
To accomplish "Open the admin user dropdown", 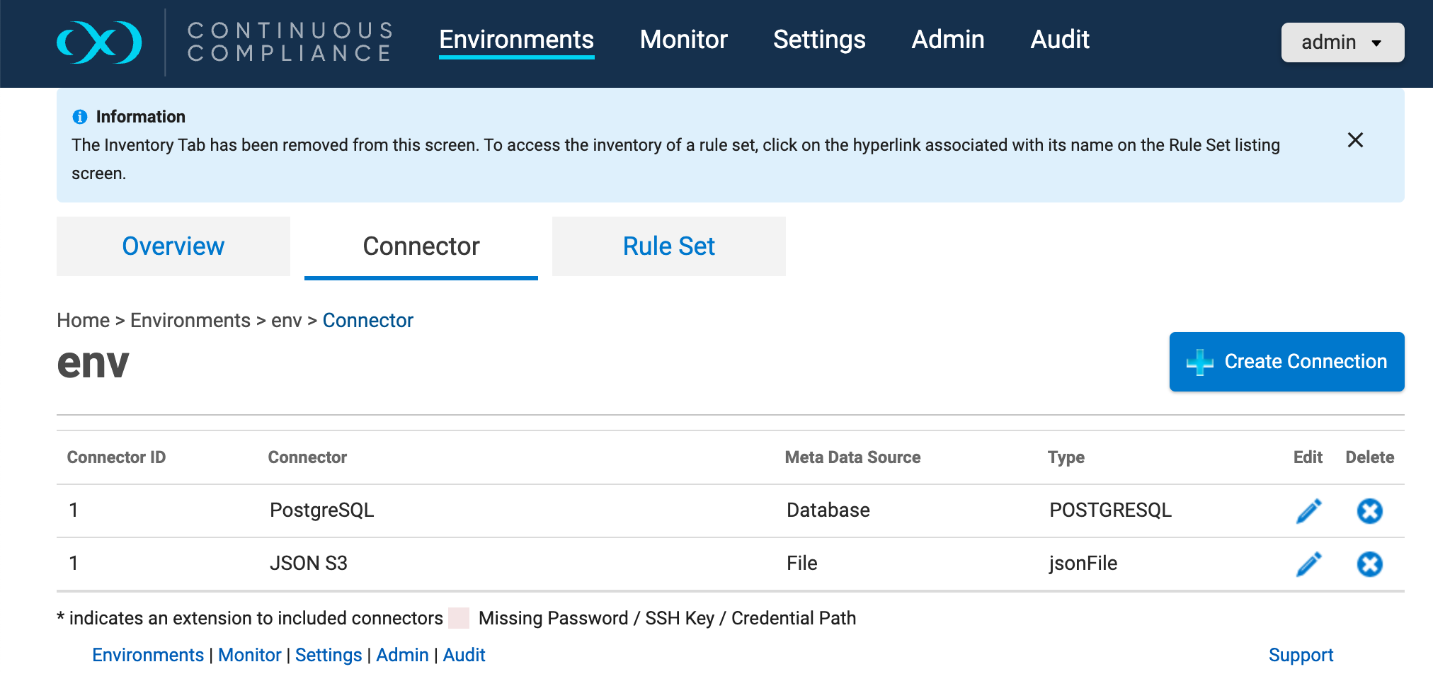I will 1342,42.
